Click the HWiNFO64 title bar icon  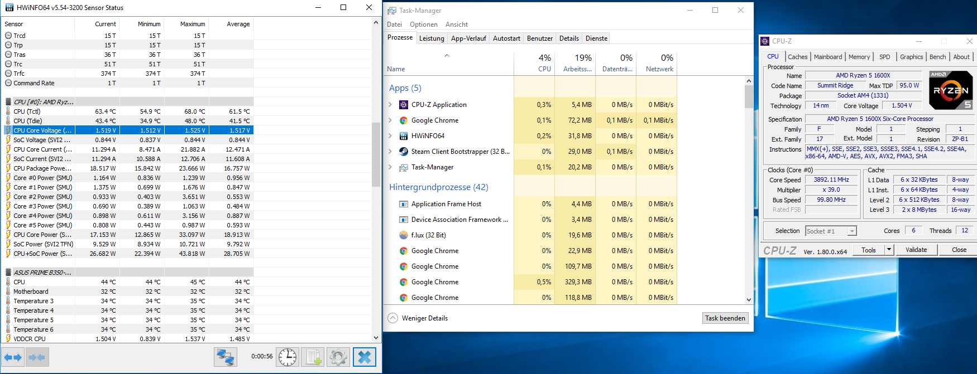9,8
